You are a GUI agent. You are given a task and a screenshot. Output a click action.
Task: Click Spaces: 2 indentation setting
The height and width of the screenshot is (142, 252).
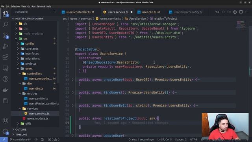click(181, 139)
